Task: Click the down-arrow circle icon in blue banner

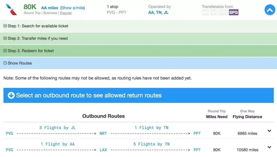Action: (11, 95)
